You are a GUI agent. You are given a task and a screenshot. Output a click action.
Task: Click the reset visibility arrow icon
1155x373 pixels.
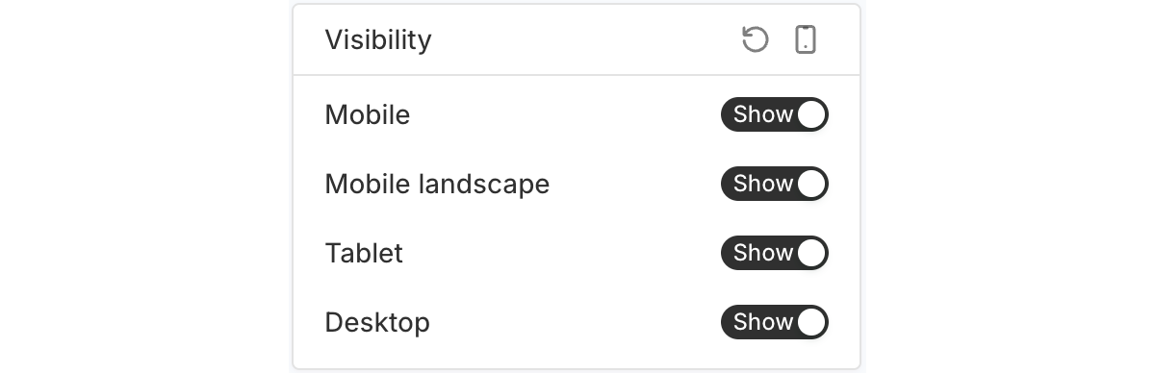756,39
